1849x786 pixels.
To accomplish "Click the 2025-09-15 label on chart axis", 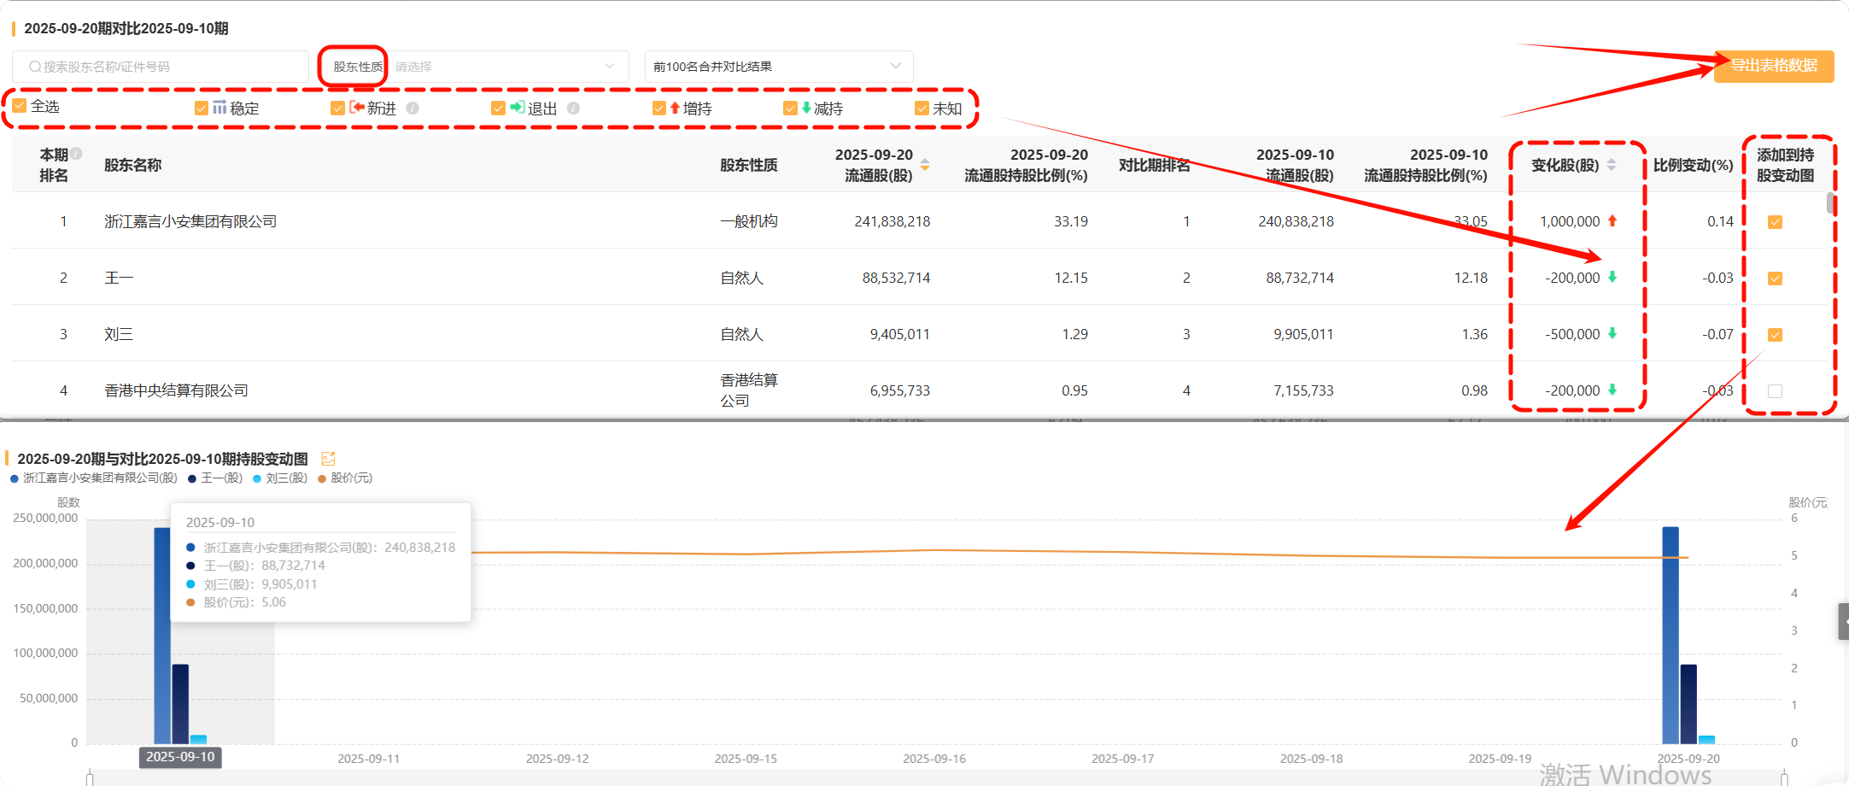I will tap(746, 759).
